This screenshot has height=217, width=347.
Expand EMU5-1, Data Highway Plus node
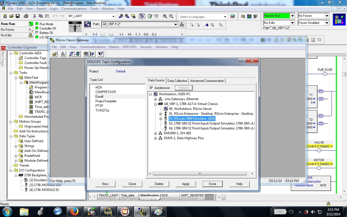coord(156,138)
